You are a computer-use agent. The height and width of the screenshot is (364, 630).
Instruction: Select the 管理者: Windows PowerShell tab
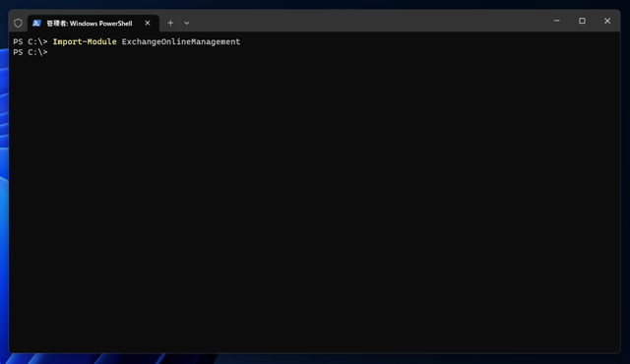click(94, 24)
